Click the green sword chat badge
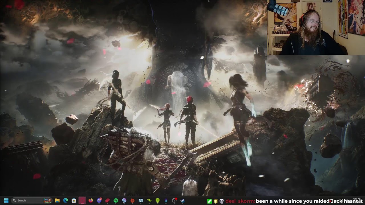This screenshot has width=365, height=205. pos(210,201)
